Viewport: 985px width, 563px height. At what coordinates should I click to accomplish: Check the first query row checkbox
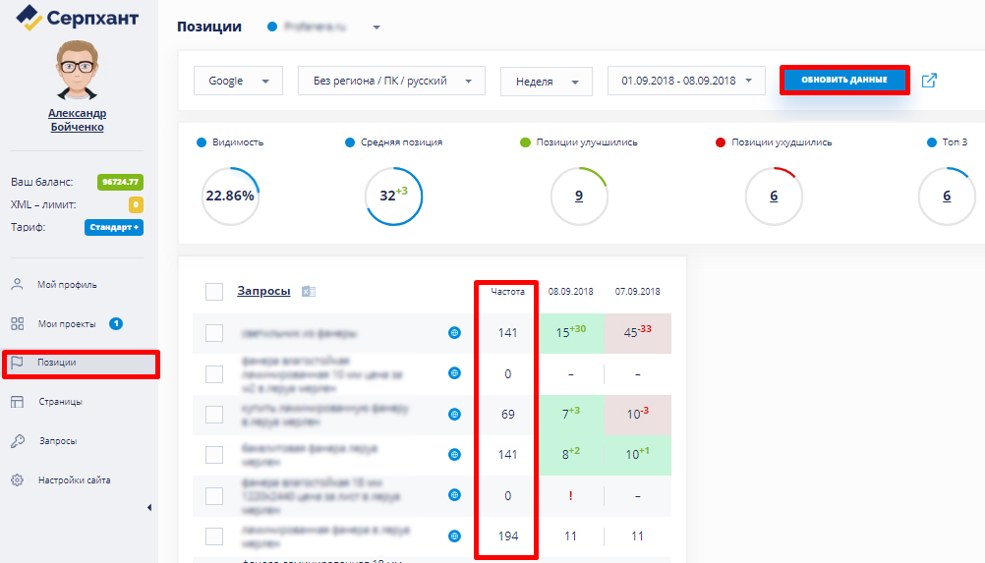(x=214, y=333)
